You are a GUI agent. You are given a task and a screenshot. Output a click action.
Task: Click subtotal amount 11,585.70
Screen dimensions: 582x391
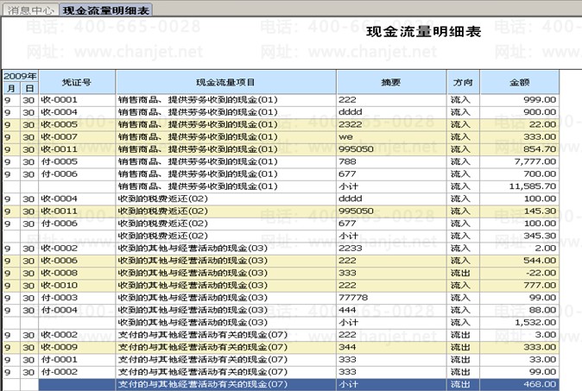click(x=519, y=186)
